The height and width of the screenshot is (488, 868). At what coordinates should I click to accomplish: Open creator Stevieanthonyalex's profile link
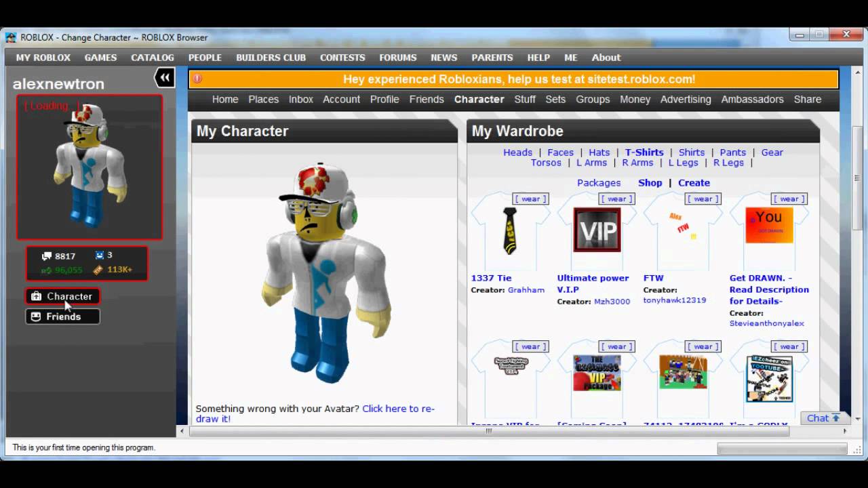click(x=767, y=323)
